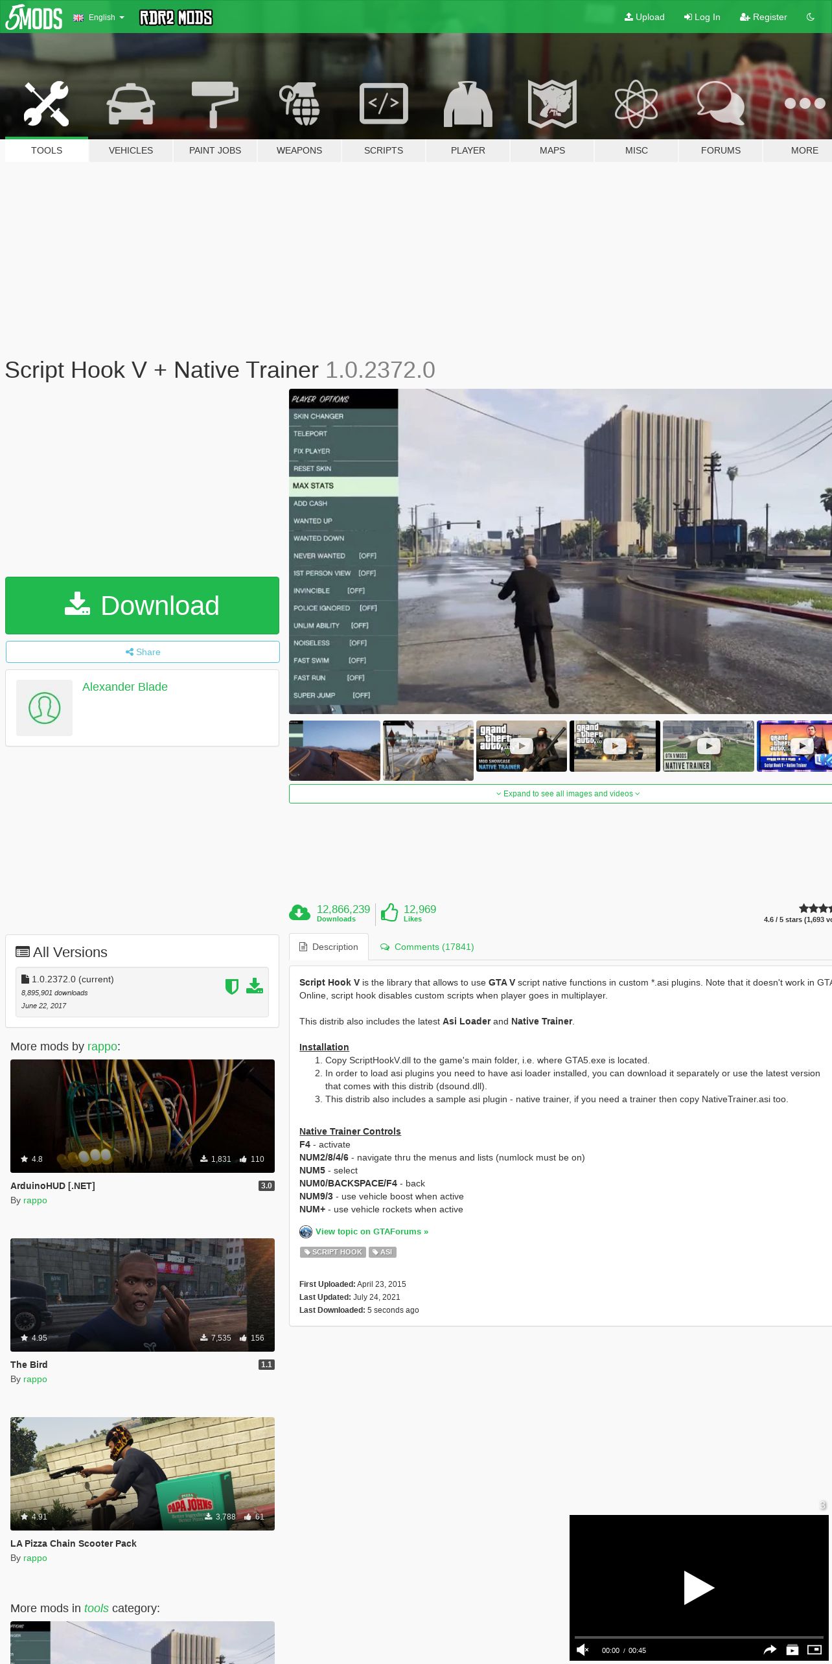Toggle dark mode moon icon
This screenshot has height=1664, width=832.
click(811, 17)
